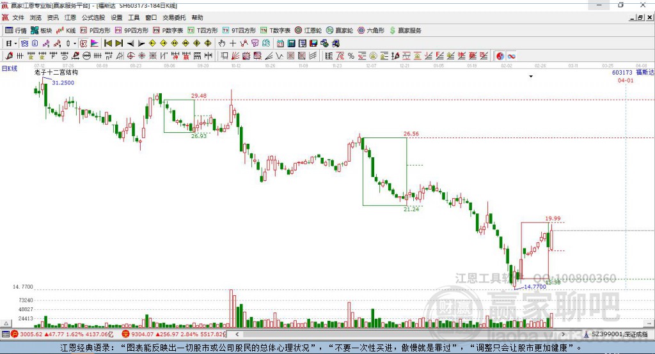Open the 公式选股 menu
This screenshot has width=655, height=354.
(93, 17)
